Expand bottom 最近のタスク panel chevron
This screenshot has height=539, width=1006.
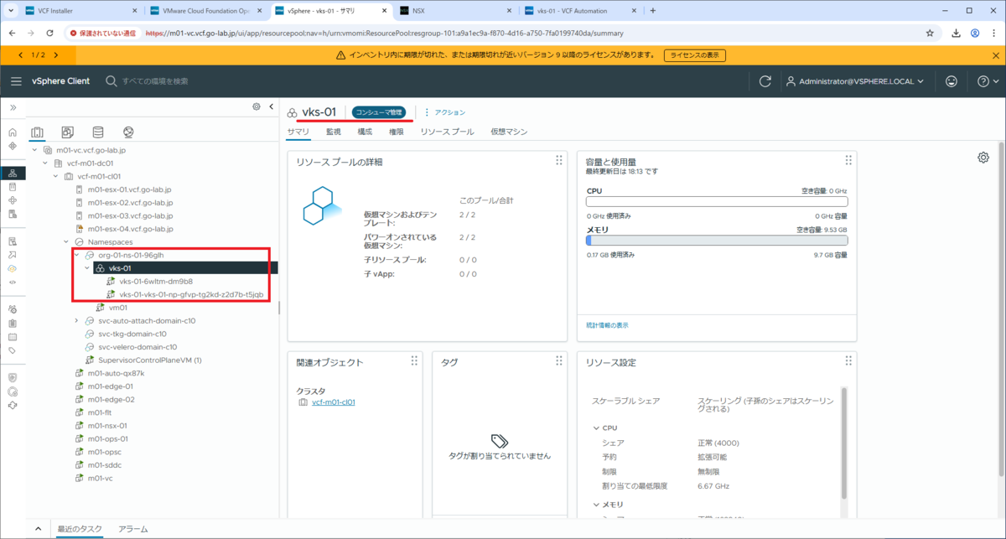(x=37, y=529)
